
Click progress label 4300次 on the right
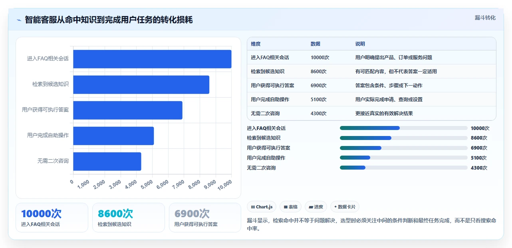(479, 168)
